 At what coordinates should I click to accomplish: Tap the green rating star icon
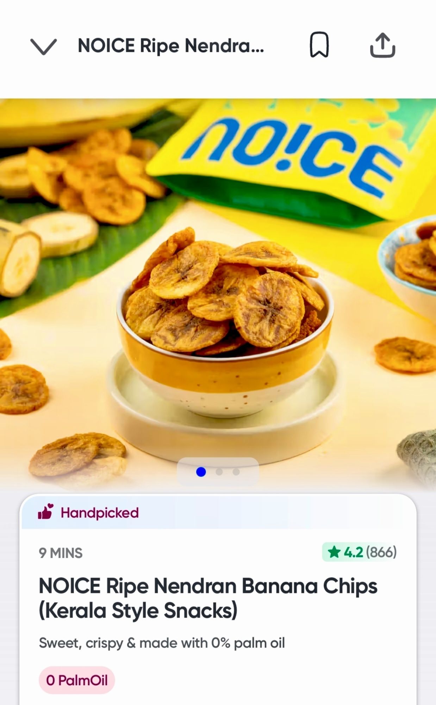[334, 552]
